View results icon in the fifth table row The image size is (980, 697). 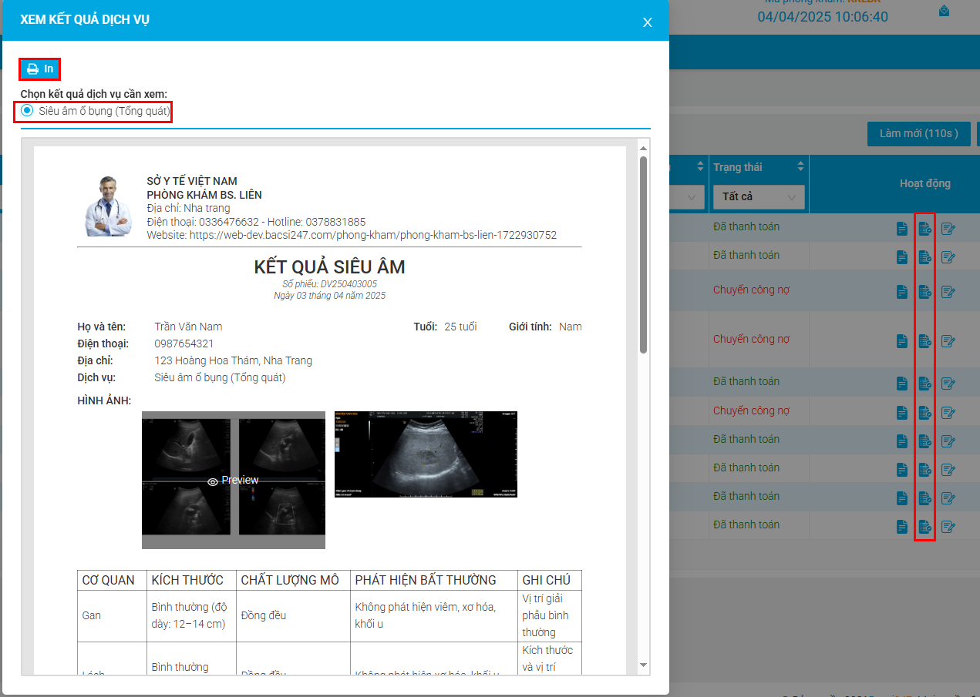click(924, 384)
